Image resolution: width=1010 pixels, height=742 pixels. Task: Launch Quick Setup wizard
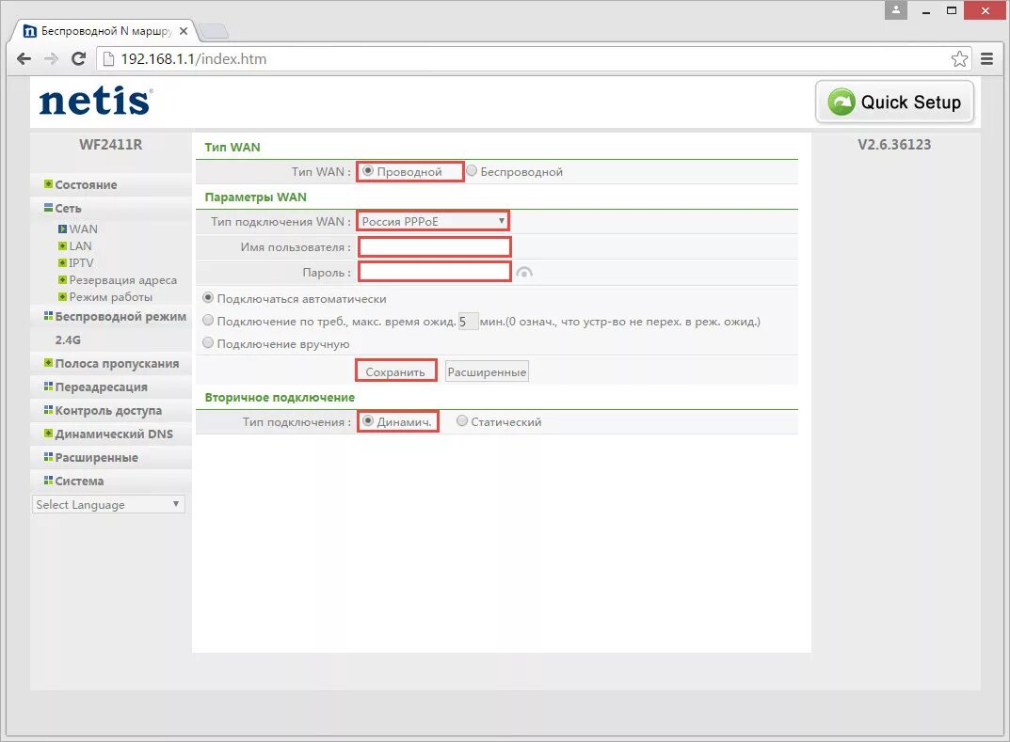pyautogui.click(x=894, y=102)
